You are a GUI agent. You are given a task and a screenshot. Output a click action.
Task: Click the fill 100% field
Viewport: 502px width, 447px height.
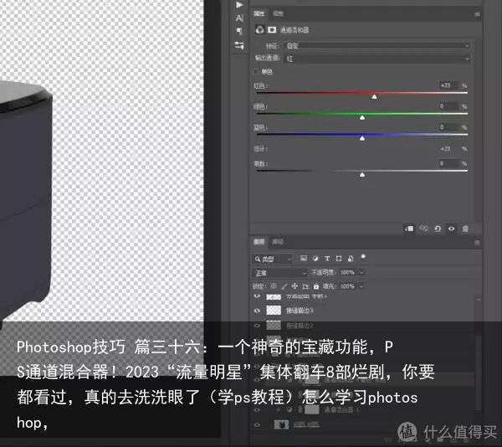348,286
